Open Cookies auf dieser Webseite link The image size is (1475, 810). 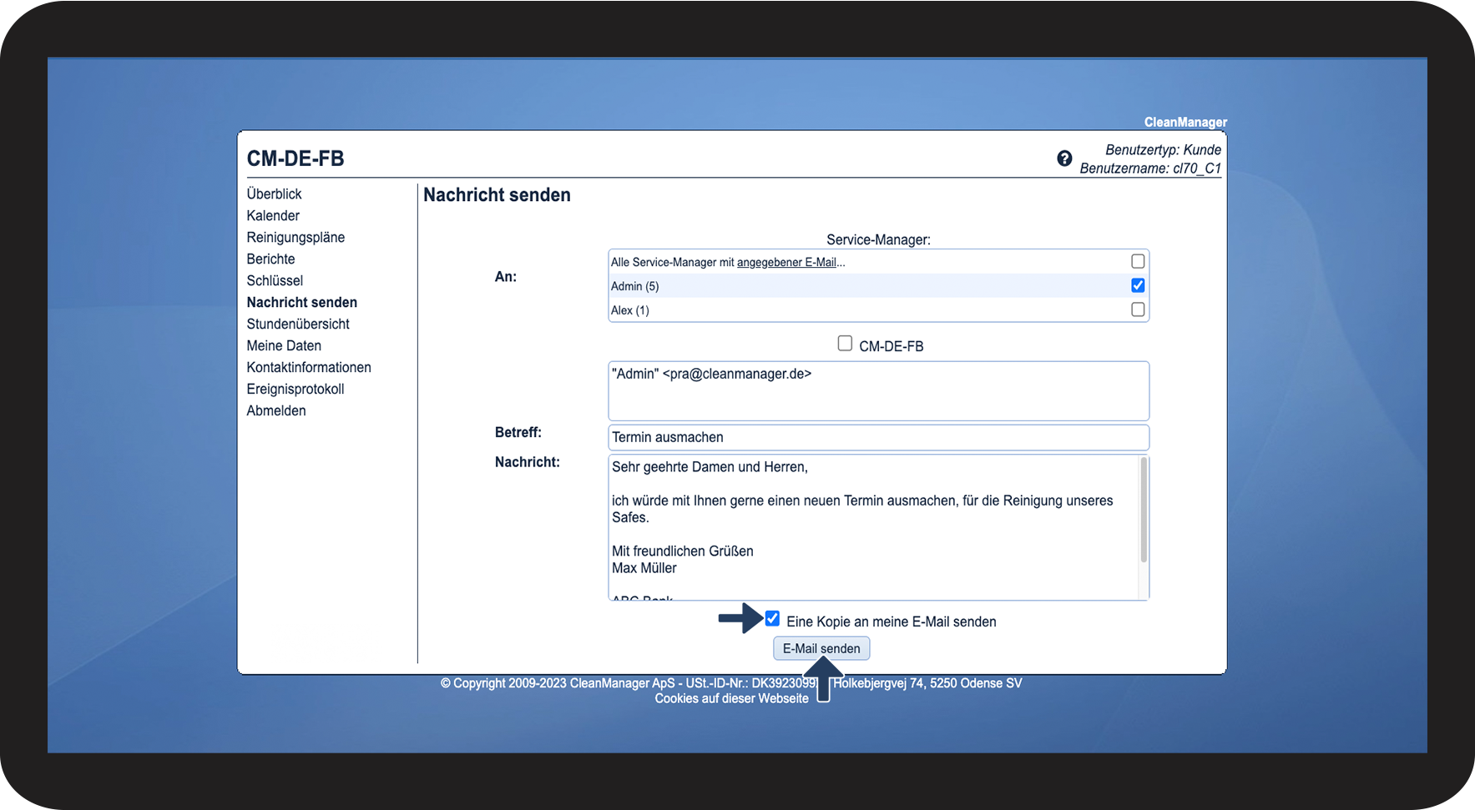point(731,698)
